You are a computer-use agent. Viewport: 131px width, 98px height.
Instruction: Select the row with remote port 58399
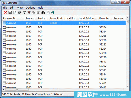64,79
